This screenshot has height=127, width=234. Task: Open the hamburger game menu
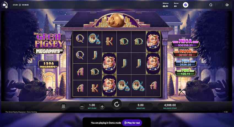point(63,106)
